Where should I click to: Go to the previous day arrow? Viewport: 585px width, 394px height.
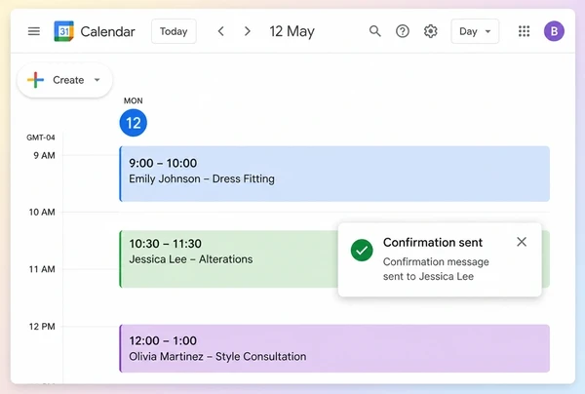coord(221,31)
